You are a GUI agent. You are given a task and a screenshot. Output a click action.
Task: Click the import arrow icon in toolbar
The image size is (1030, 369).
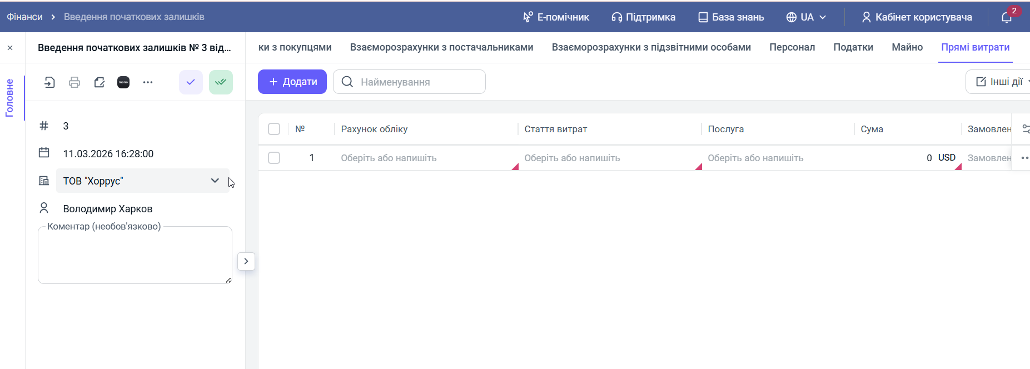tap(49, 82)
